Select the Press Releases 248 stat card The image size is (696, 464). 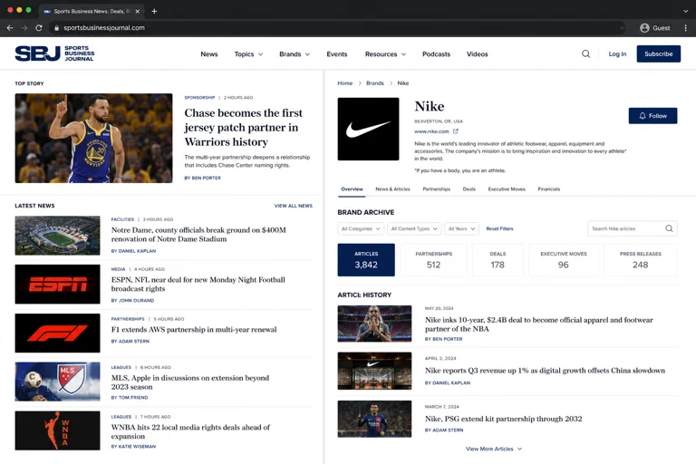coord(640,260)
